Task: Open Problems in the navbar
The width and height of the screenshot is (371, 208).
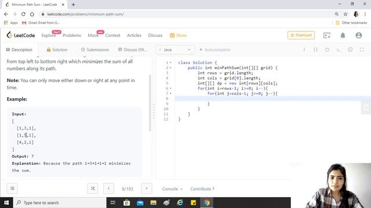Action: pyautogui.click(x=72, y=35)
